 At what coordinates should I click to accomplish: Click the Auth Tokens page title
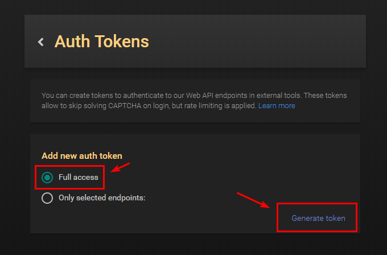[101, 42]
